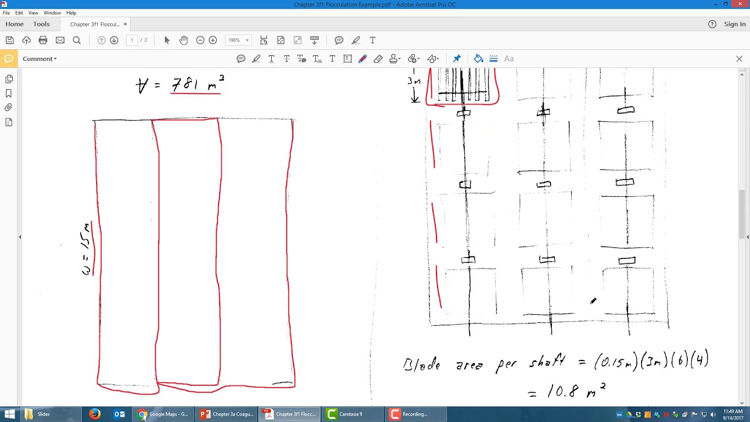Viewport: 750px width, 422px height.
Task: Select the eraser tool
Action: point(378,59)
